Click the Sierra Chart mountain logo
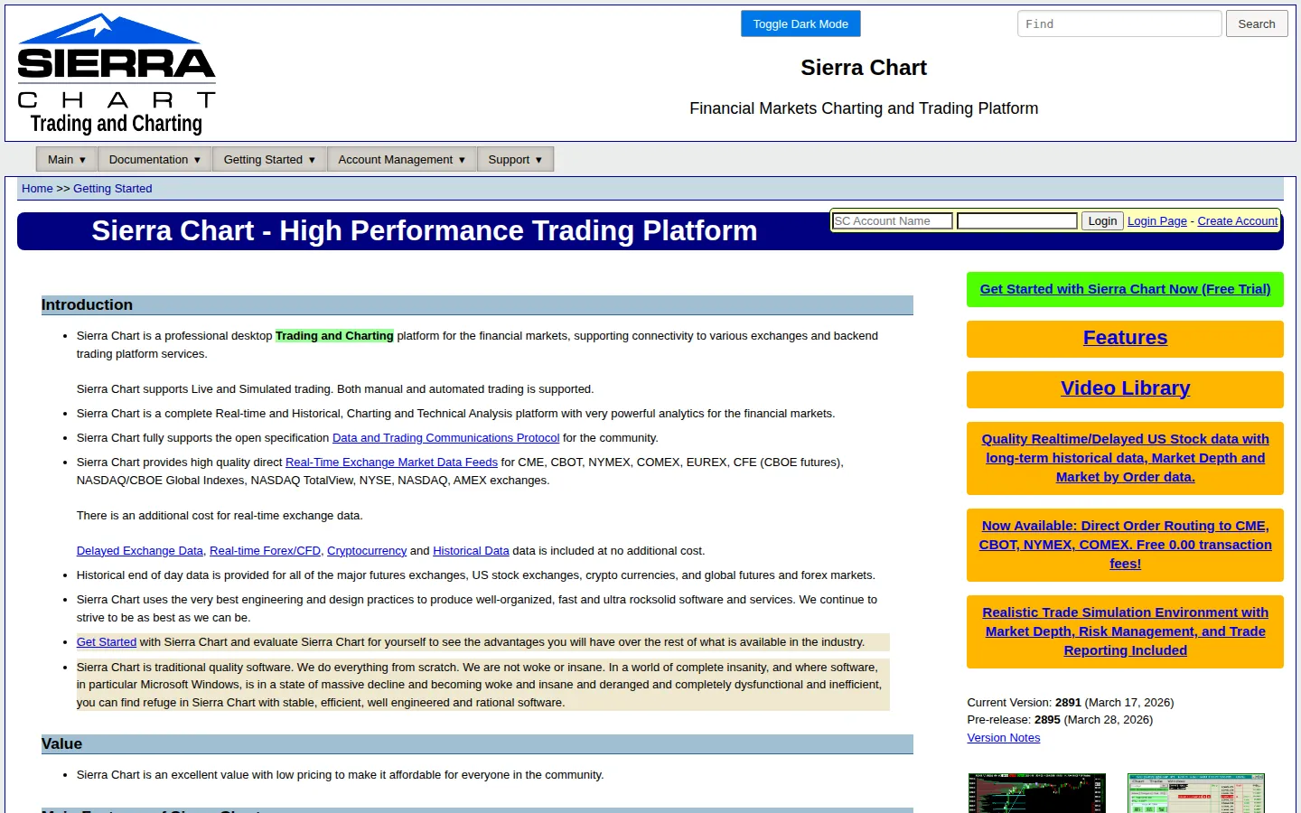Viewport: 1301px width, 813px height. (117, 74)
